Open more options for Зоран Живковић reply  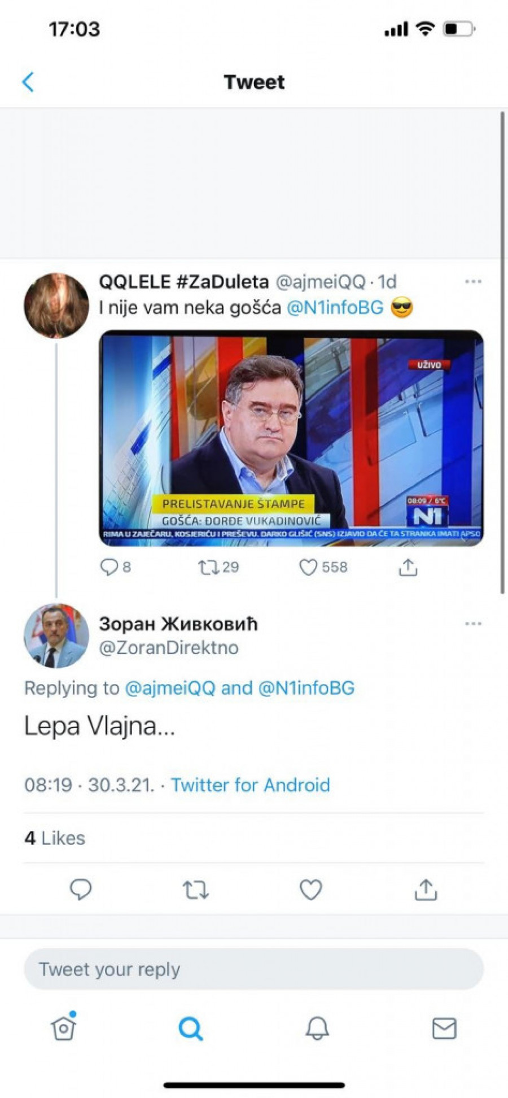[473, 624]
